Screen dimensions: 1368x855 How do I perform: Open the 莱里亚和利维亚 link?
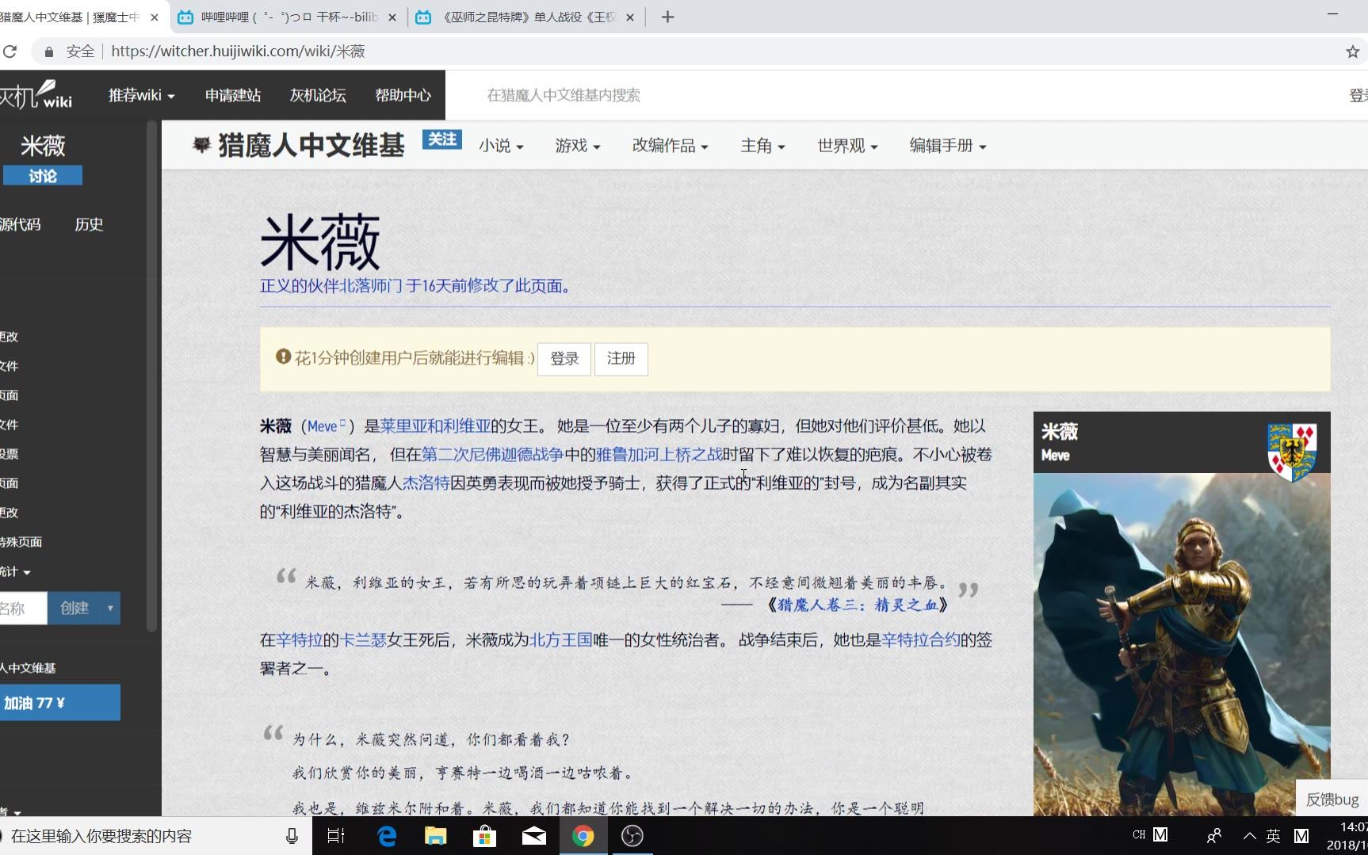435,426
